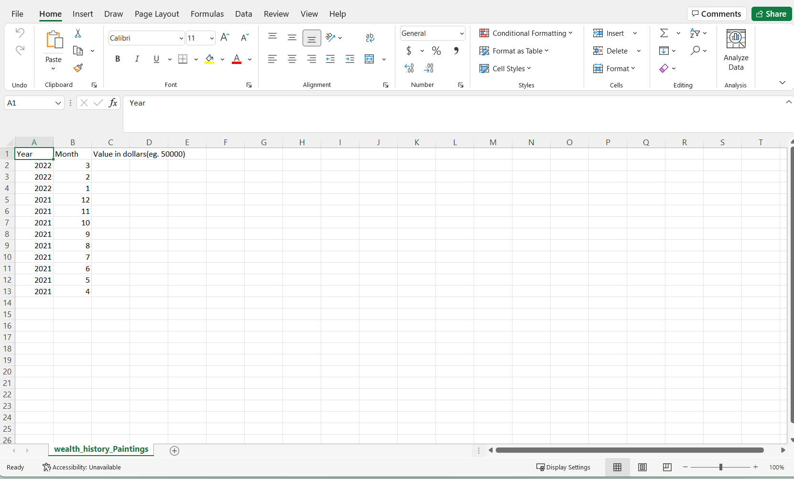Click the Share button
Image resolution: width=794 pixels, height=479 pixels.
coord(771,14)
